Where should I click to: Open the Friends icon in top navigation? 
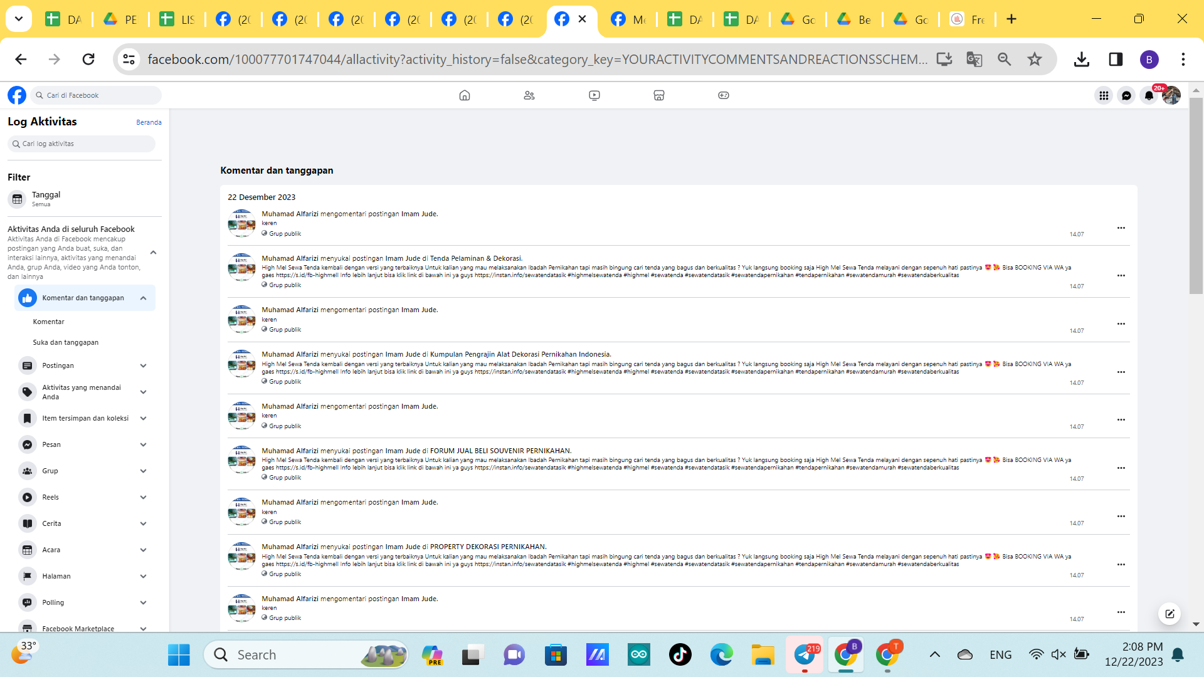(529, 95)
